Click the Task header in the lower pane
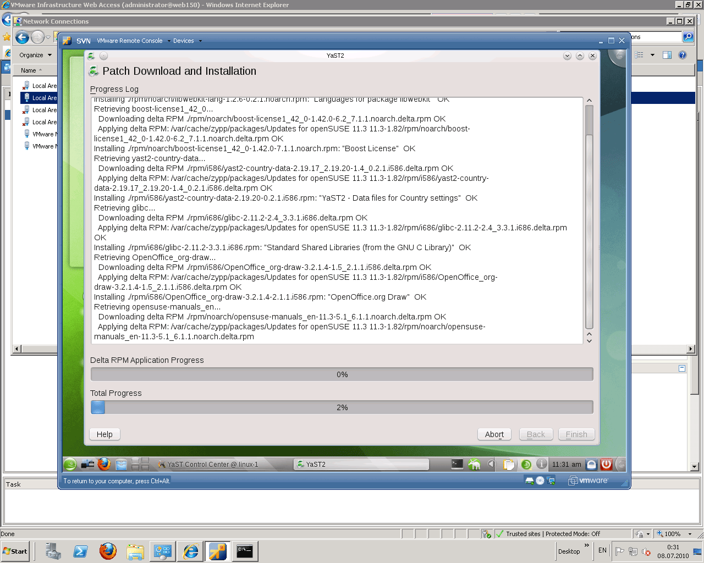 click(x=13, y=484)
